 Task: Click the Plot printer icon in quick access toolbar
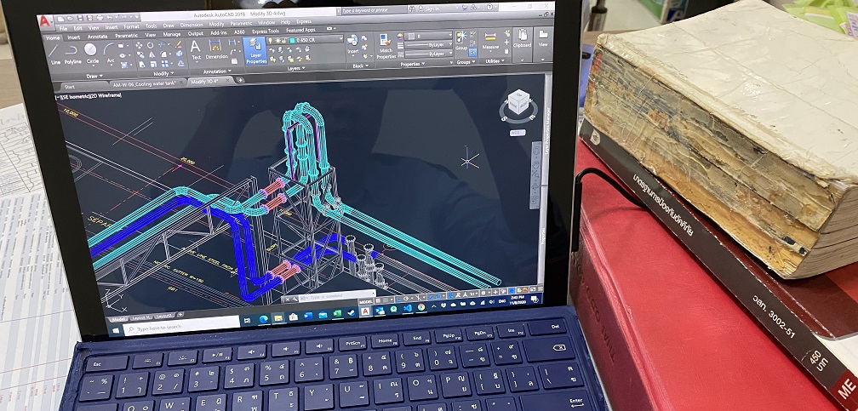tap(100, 18)
